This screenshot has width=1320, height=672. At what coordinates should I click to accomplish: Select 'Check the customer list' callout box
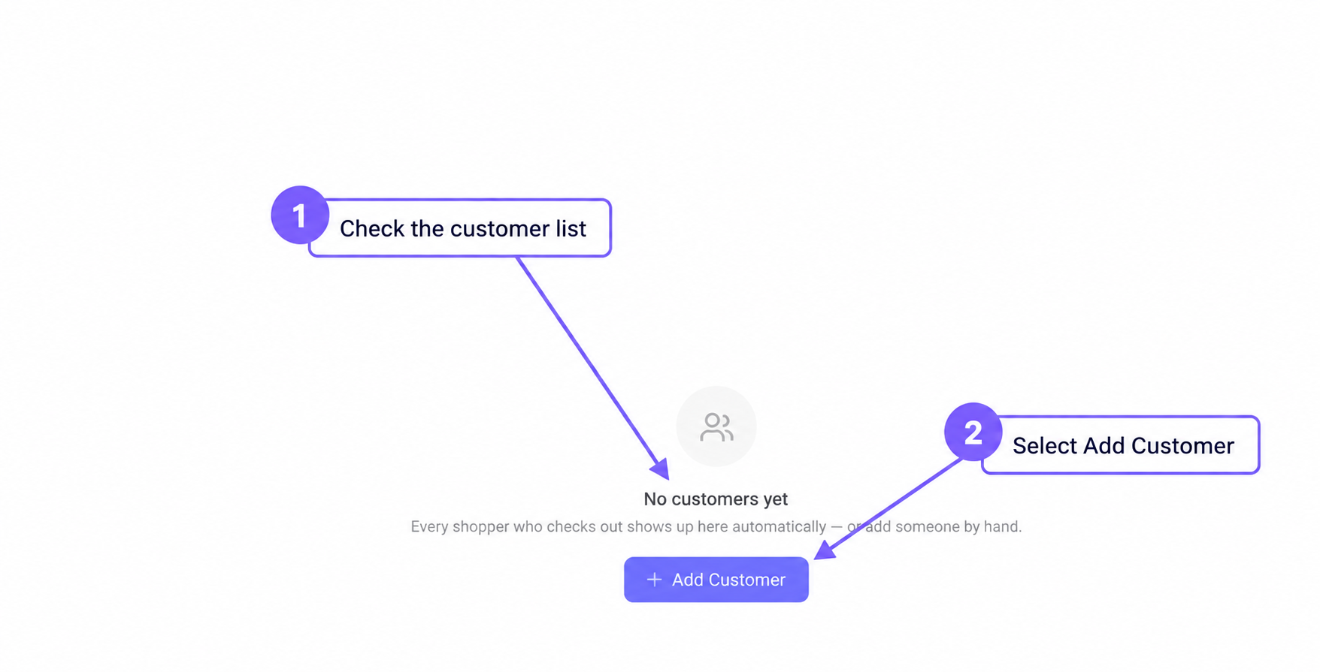click(460, 228)
